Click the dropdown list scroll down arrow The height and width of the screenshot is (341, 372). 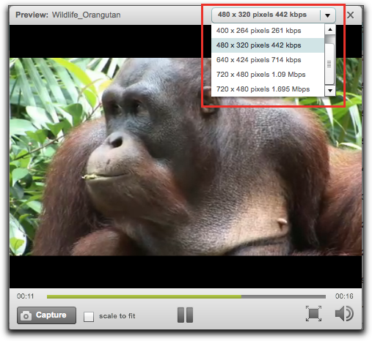coord(330,91)
